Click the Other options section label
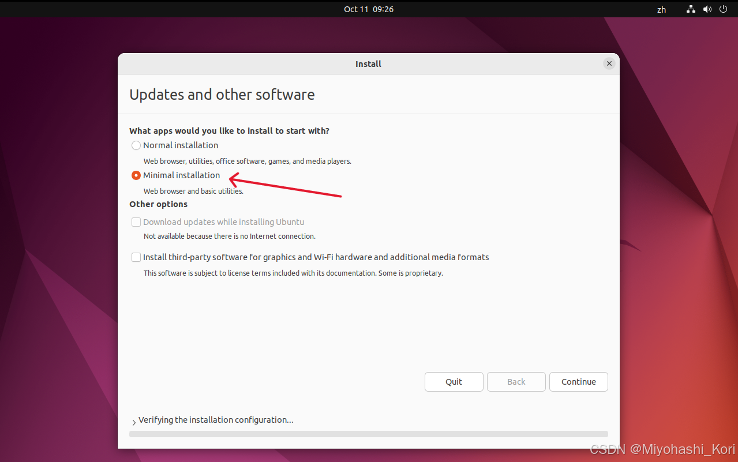 click(x=158, y=204)
